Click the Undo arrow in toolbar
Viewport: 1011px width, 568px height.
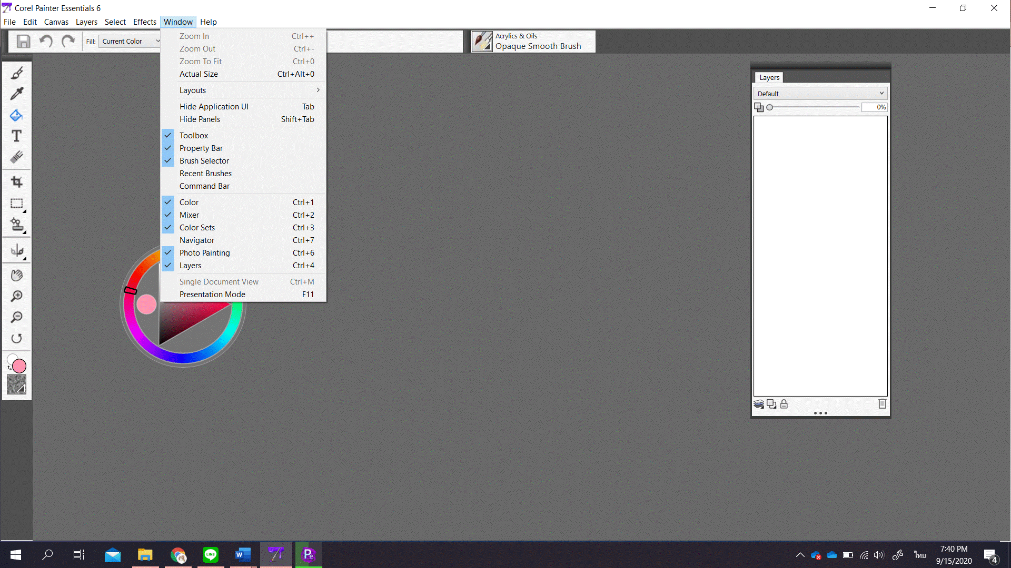point(46,41)
